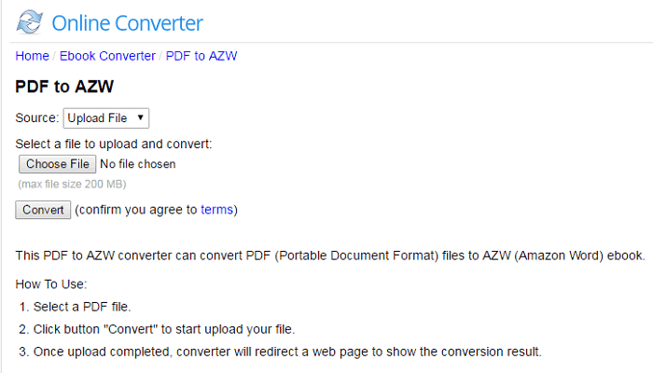Image resolution: width=653 pixels, height=373 pixels.
Task: Click the bold "PDF to AZW" page heading
Action: point(64,88)
